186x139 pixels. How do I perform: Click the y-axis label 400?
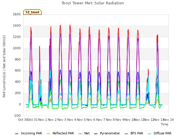18,82
